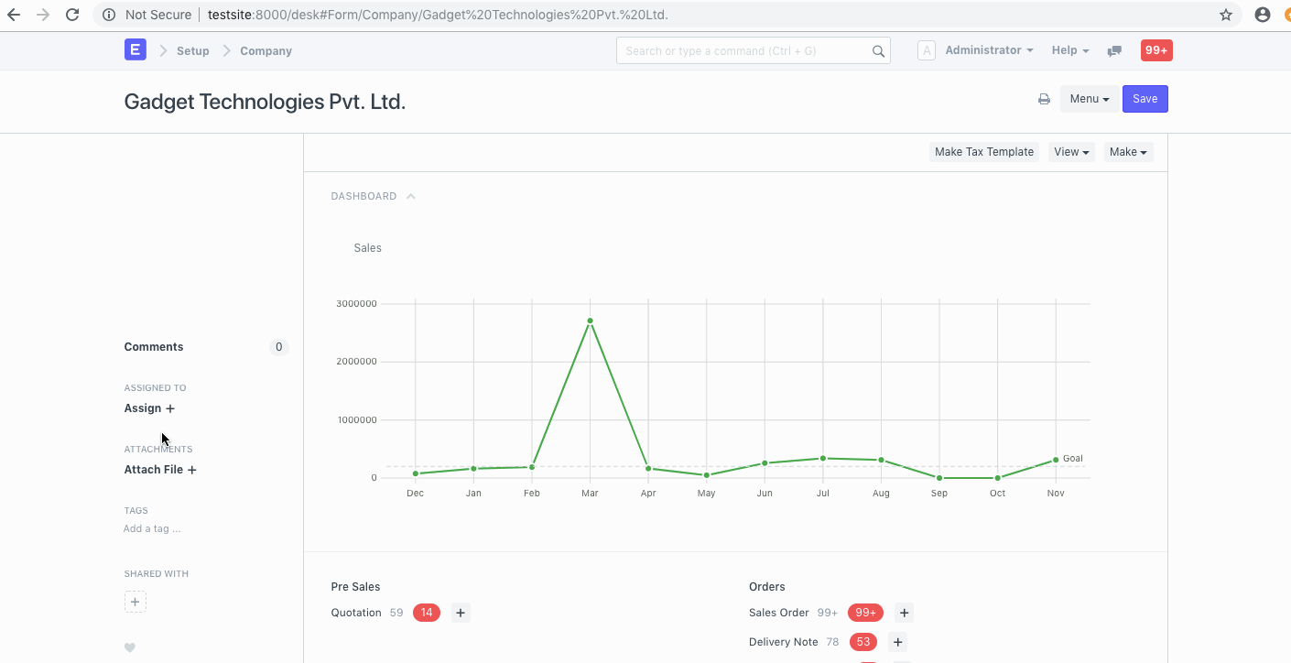Bookmark this page with star icon
This screenshot has height=663, width=1291.
tap(1226, 15)
